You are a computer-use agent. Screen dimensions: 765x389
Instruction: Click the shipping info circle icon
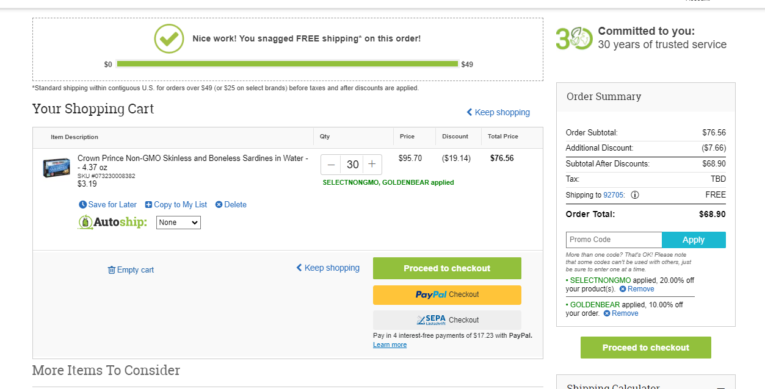pos(635,195)
